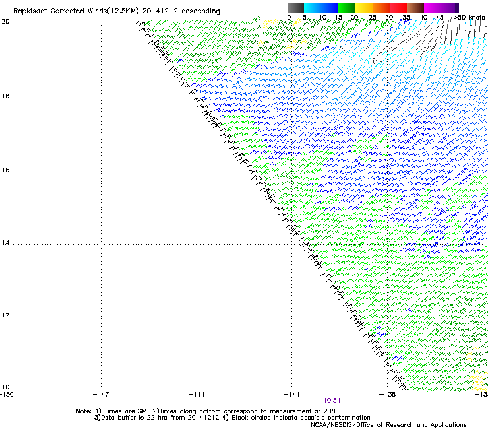Click the latitude label 10

tap(5, 387)
